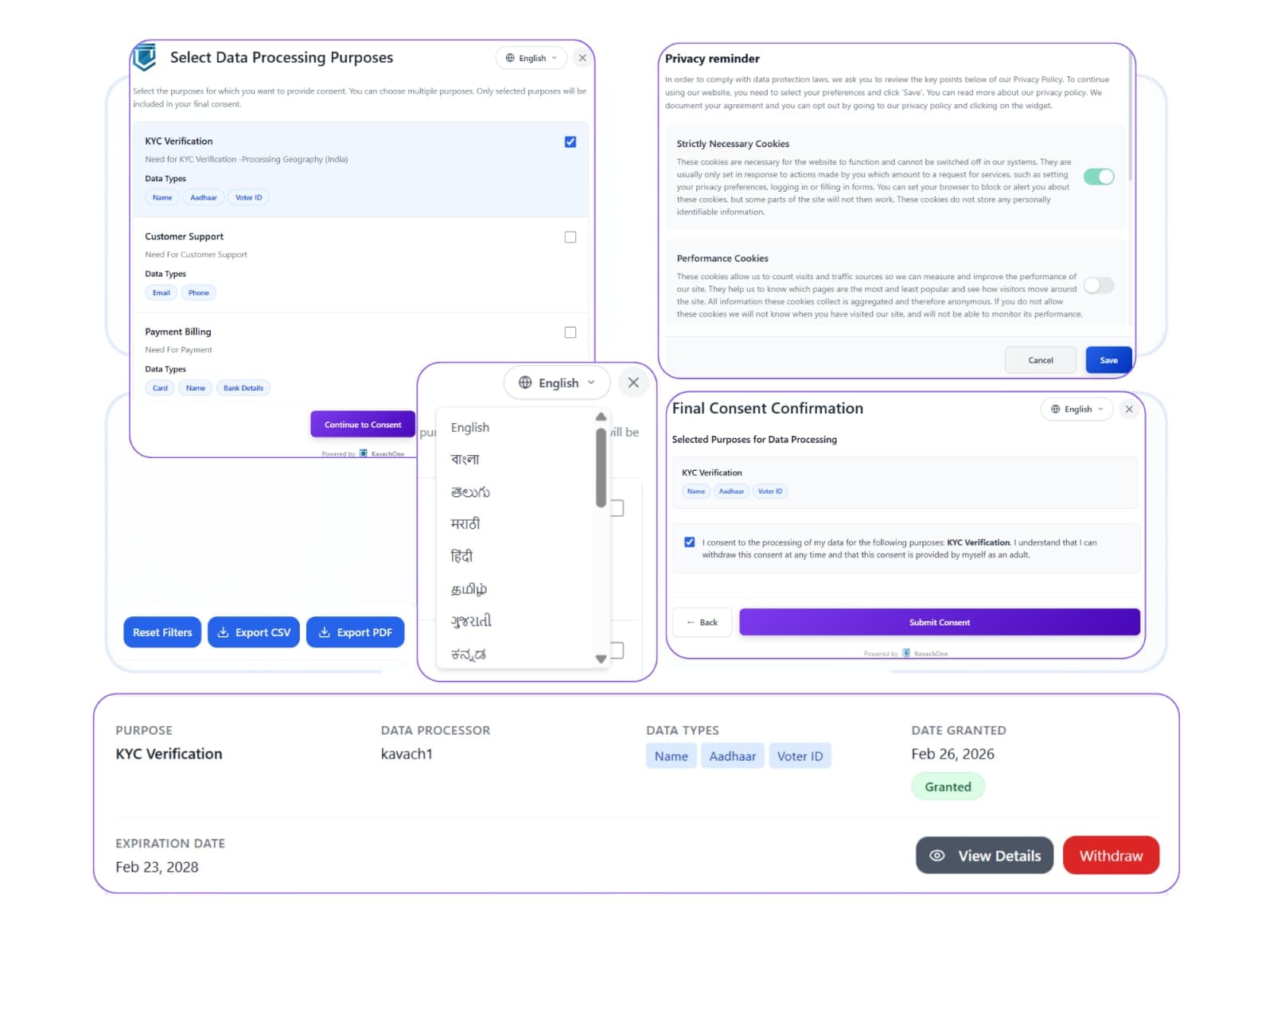Click the globe icon in Final Consent Confirmation header

click(x=1057, y=409)
